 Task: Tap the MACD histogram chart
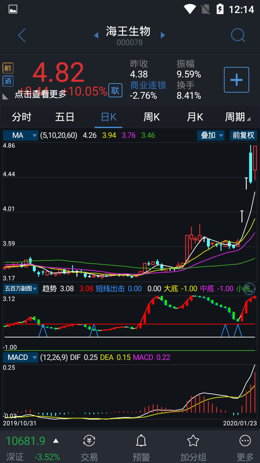(x=130, y=392)
